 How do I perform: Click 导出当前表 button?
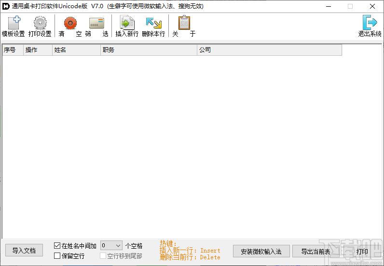point(315,252)
